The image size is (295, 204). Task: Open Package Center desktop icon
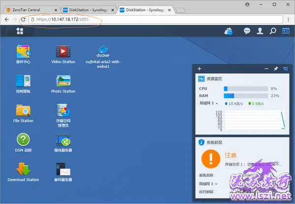23,54
